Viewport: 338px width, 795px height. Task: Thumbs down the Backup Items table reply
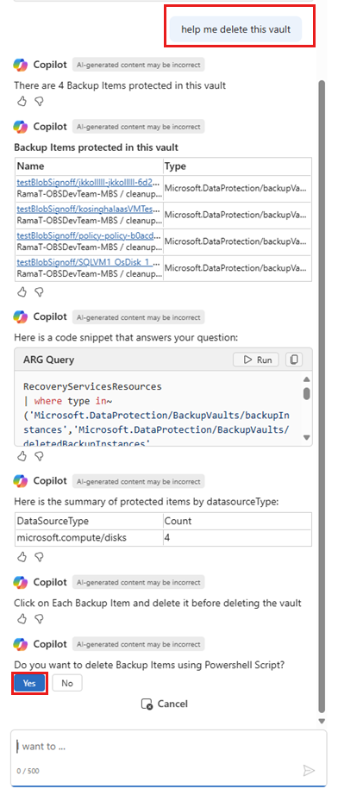point(39,291)
